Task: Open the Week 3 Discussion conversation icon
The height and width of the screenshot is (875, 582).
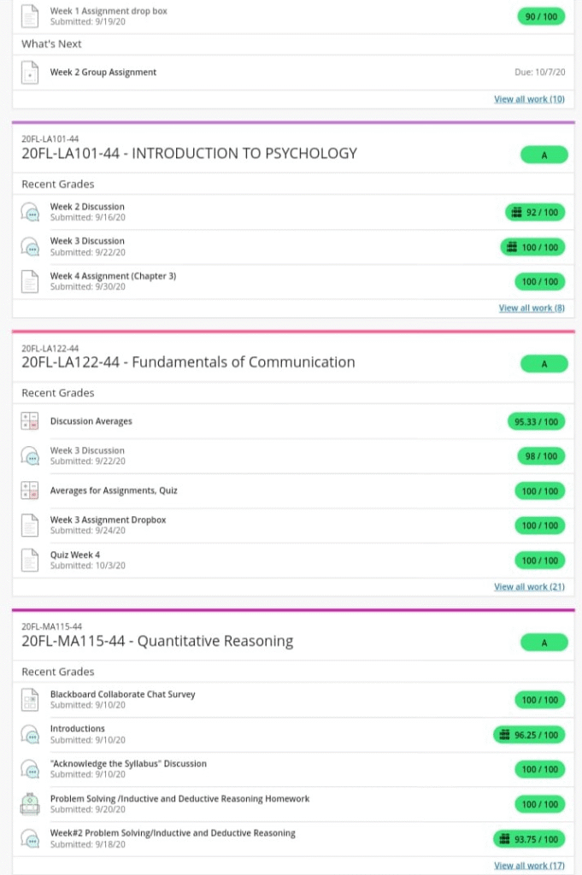Action: point(29,455)
